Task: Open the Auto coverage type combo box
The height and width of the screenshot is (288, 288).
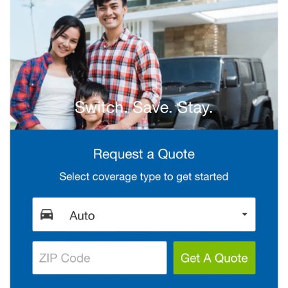Action: click(144, 215)
